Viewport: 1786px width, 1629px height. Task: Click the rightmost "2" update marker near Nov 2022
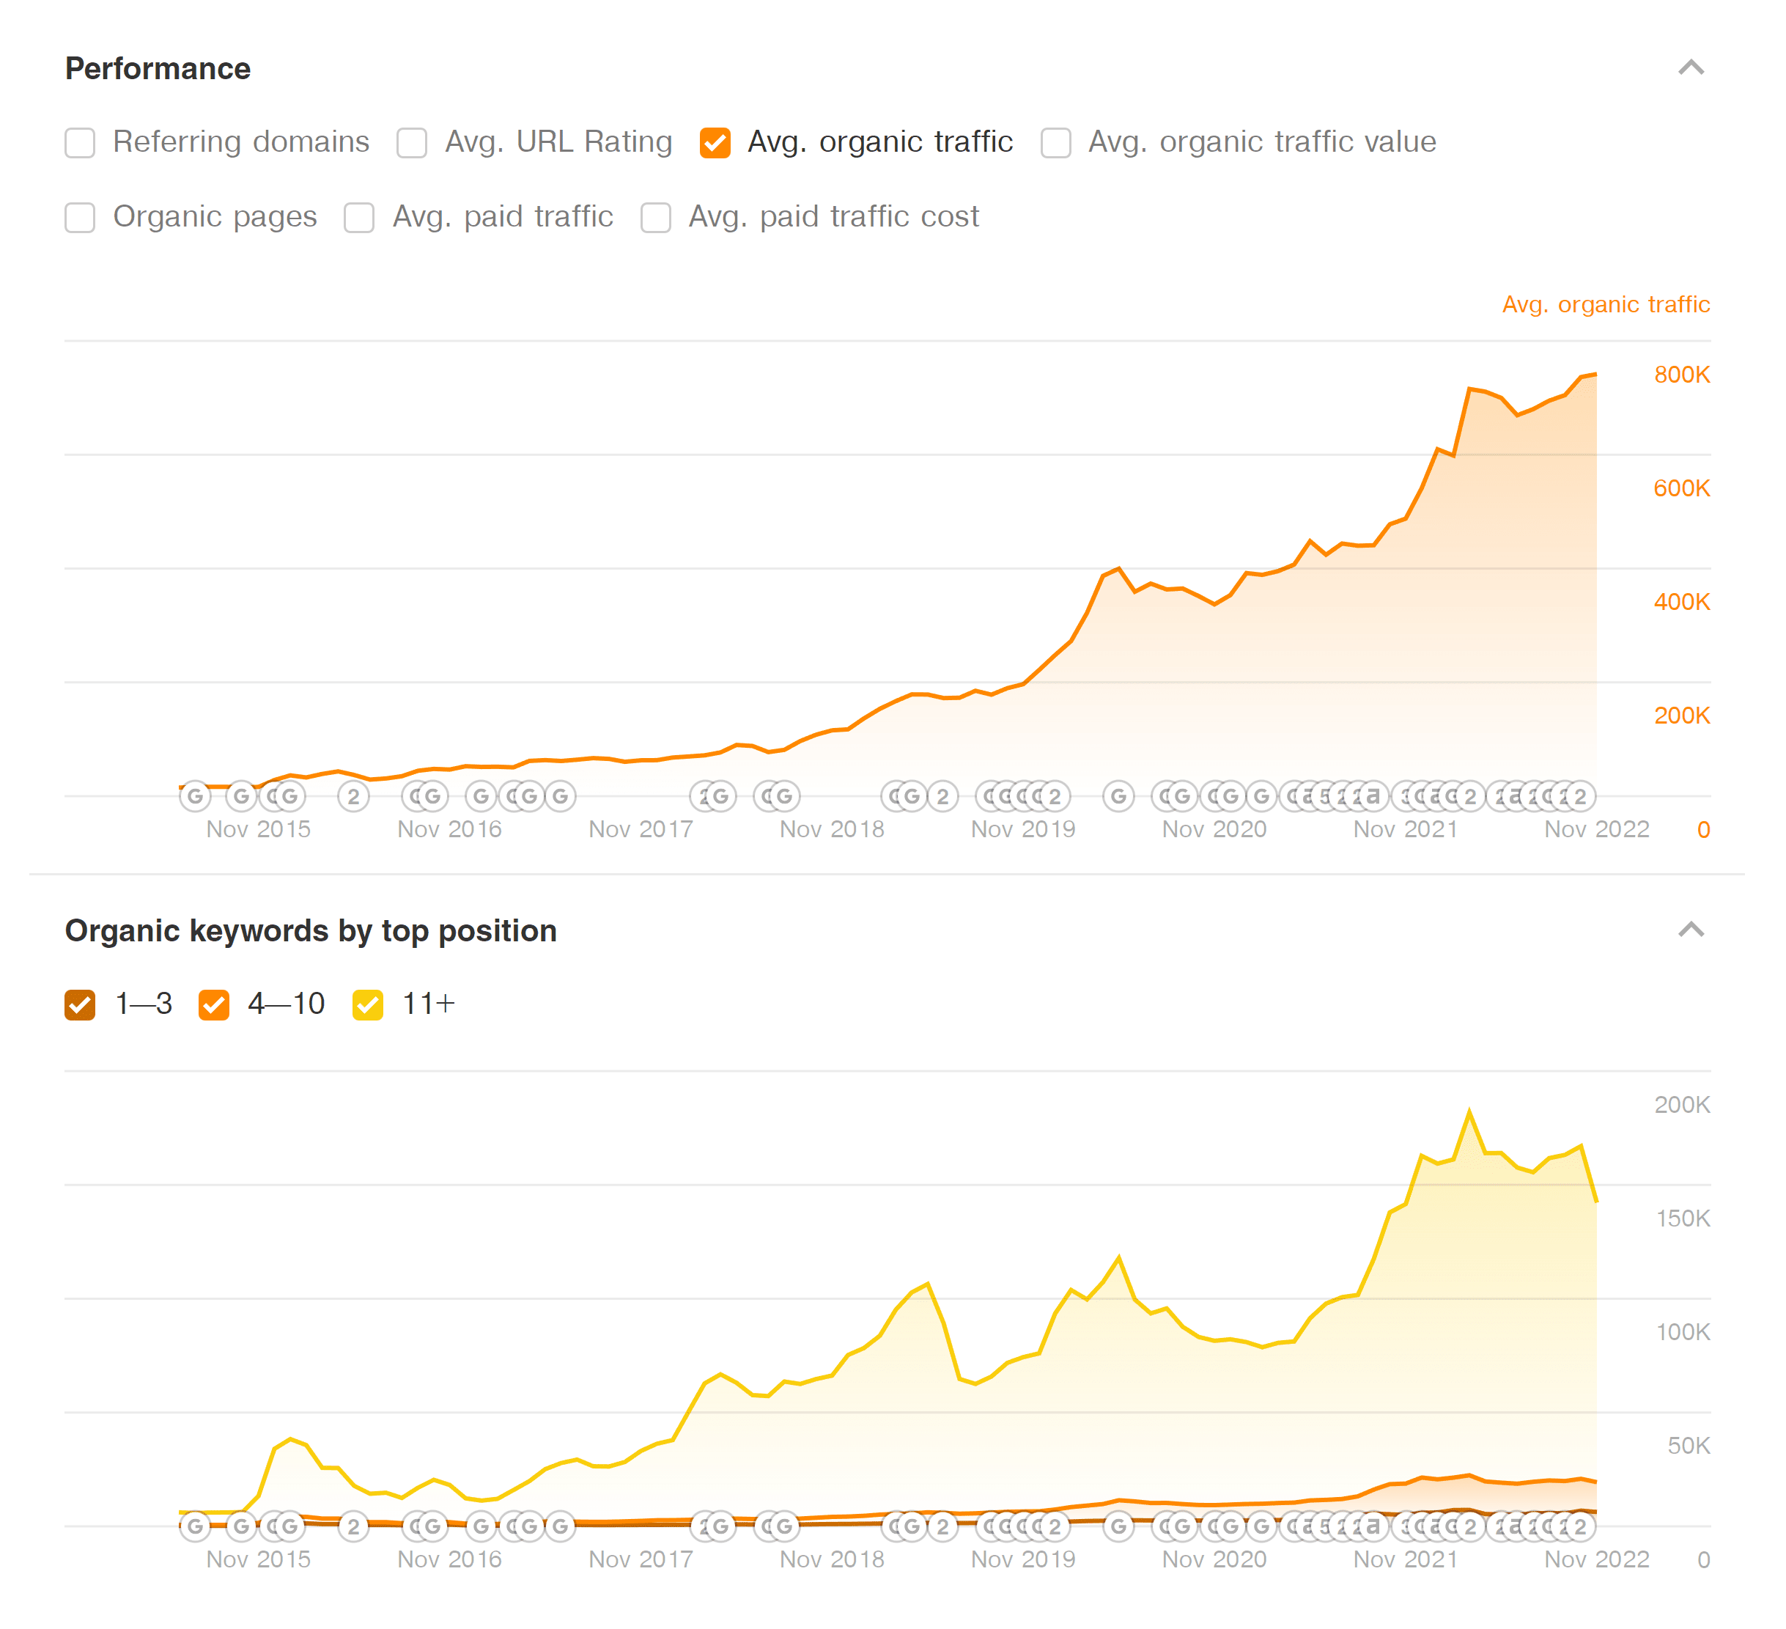point(1582,796)
